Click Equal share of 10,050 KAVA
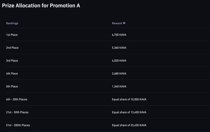The width and height of the screenshot is (210, 132). click(x=129, y=99)
